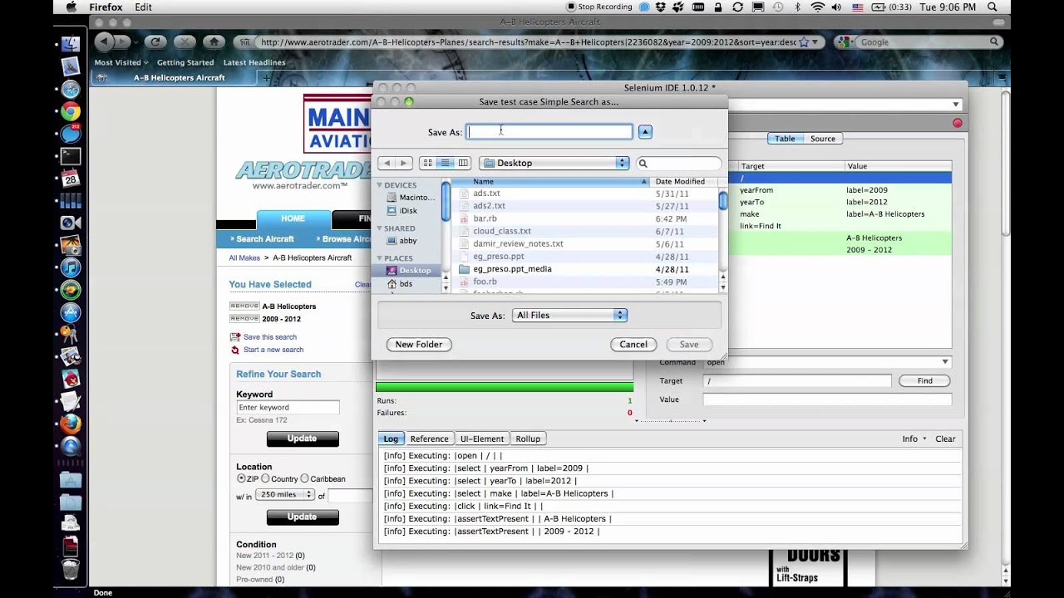Image resolution: width=1064 pixels, height=598 pixels.
Task: Open the Edit menu
Action: click(143, 7)
